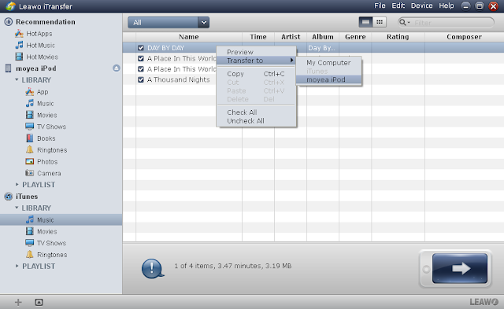Open TV Shows under iTunes library
The height and width of the screenshot is (309, 504).
point(51,243)
